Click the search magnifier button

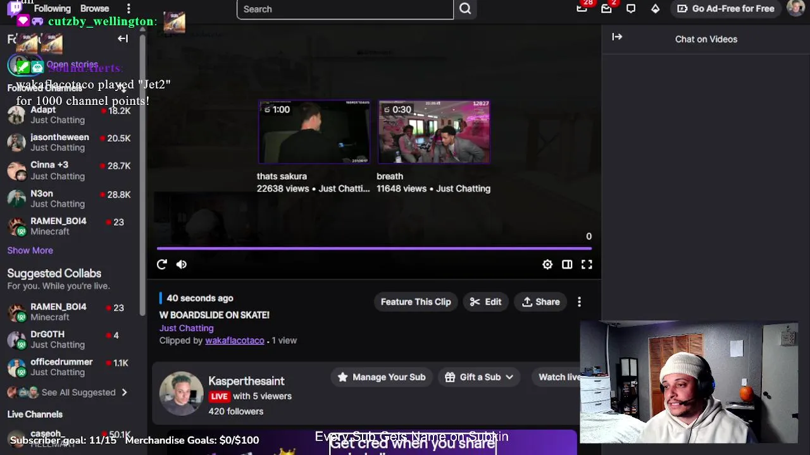tap(465, 9)
